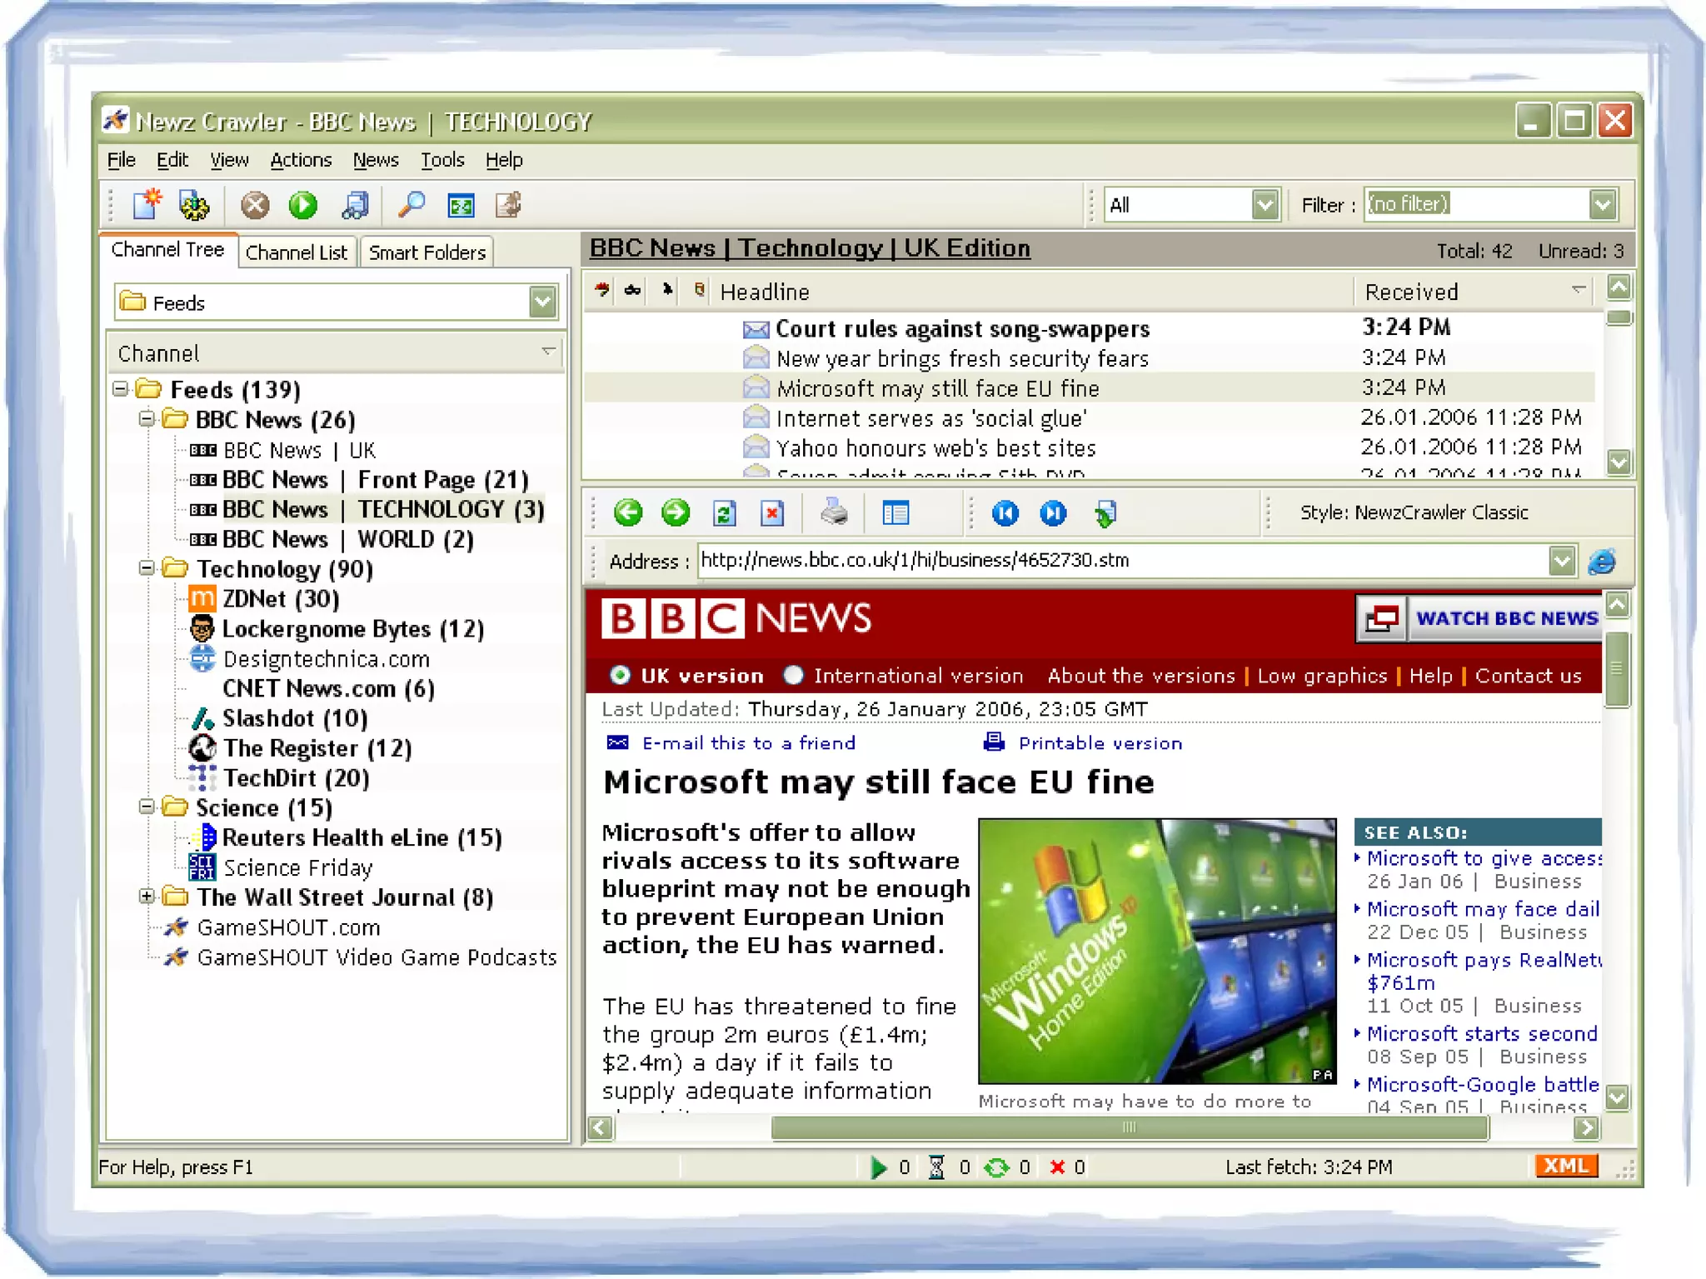Open the Actions menu

(x=301, y=160)
